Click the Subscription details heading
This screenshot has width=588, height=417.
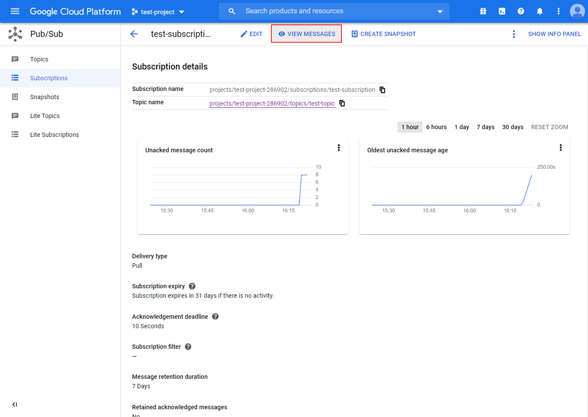(x=170, y=67)
